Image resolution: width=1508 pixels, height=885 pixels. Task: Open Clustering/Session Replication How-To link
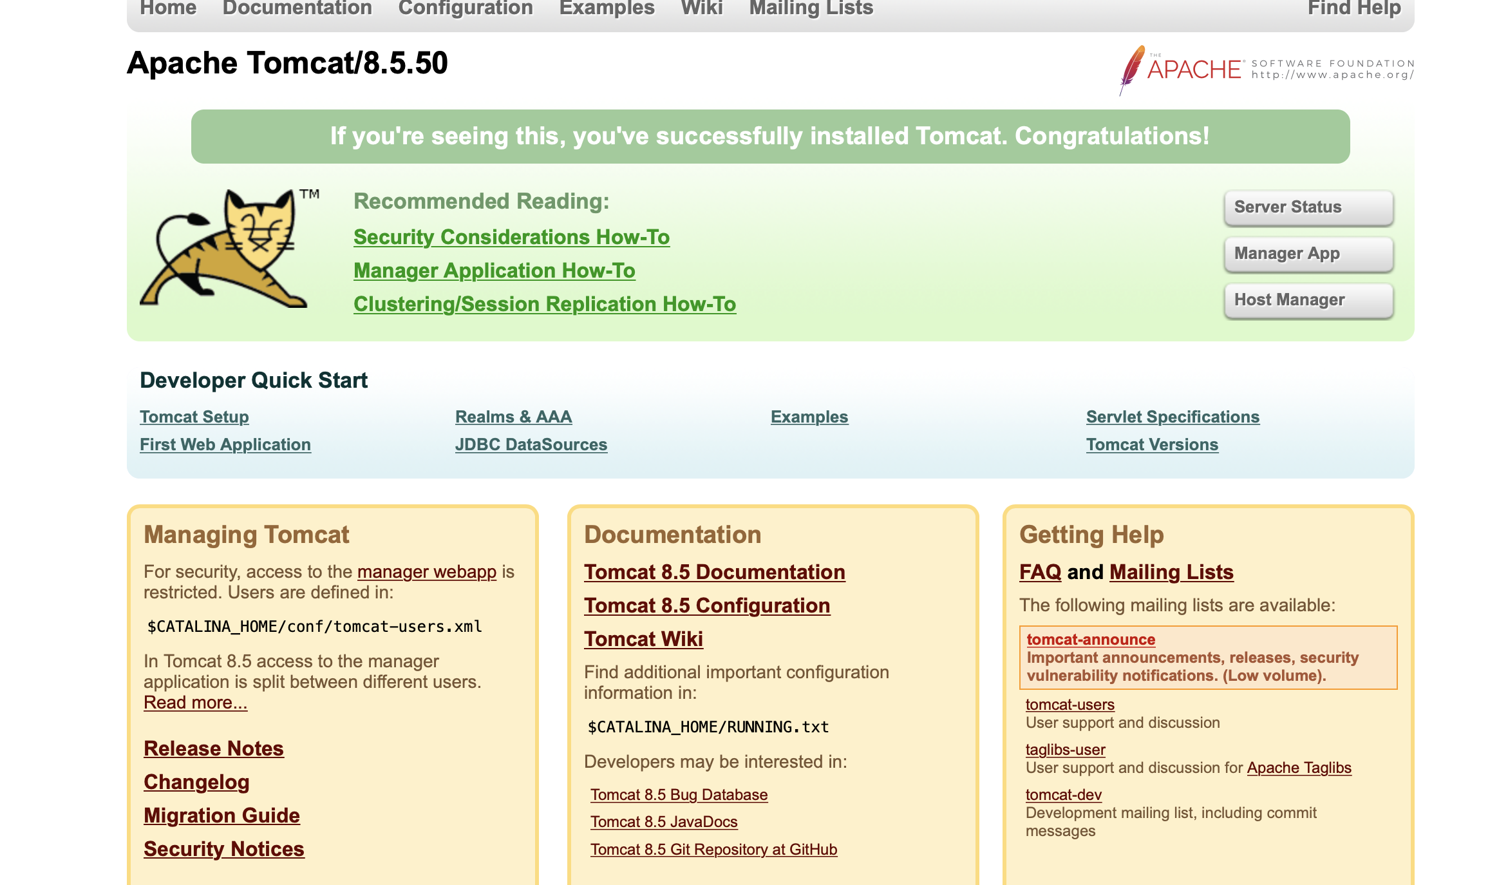[545, 304]
